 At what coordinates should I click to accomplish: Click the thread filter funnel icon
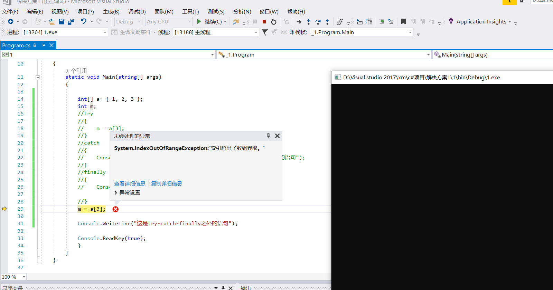[265, 32]
